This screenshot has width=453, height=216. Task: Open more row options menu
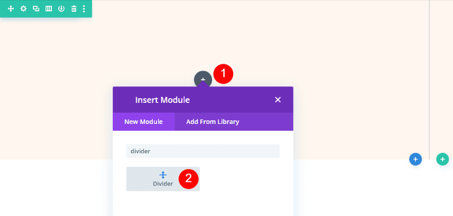pyautogui.click(x=84, y=9)
